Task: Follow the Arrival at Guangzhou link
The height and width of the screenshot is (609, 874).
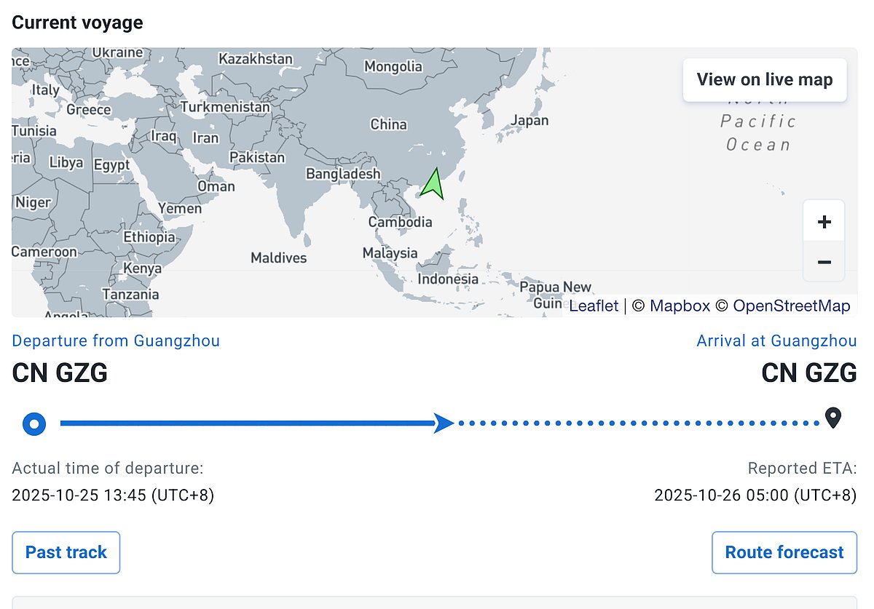Action: click(x=776, y=341)
